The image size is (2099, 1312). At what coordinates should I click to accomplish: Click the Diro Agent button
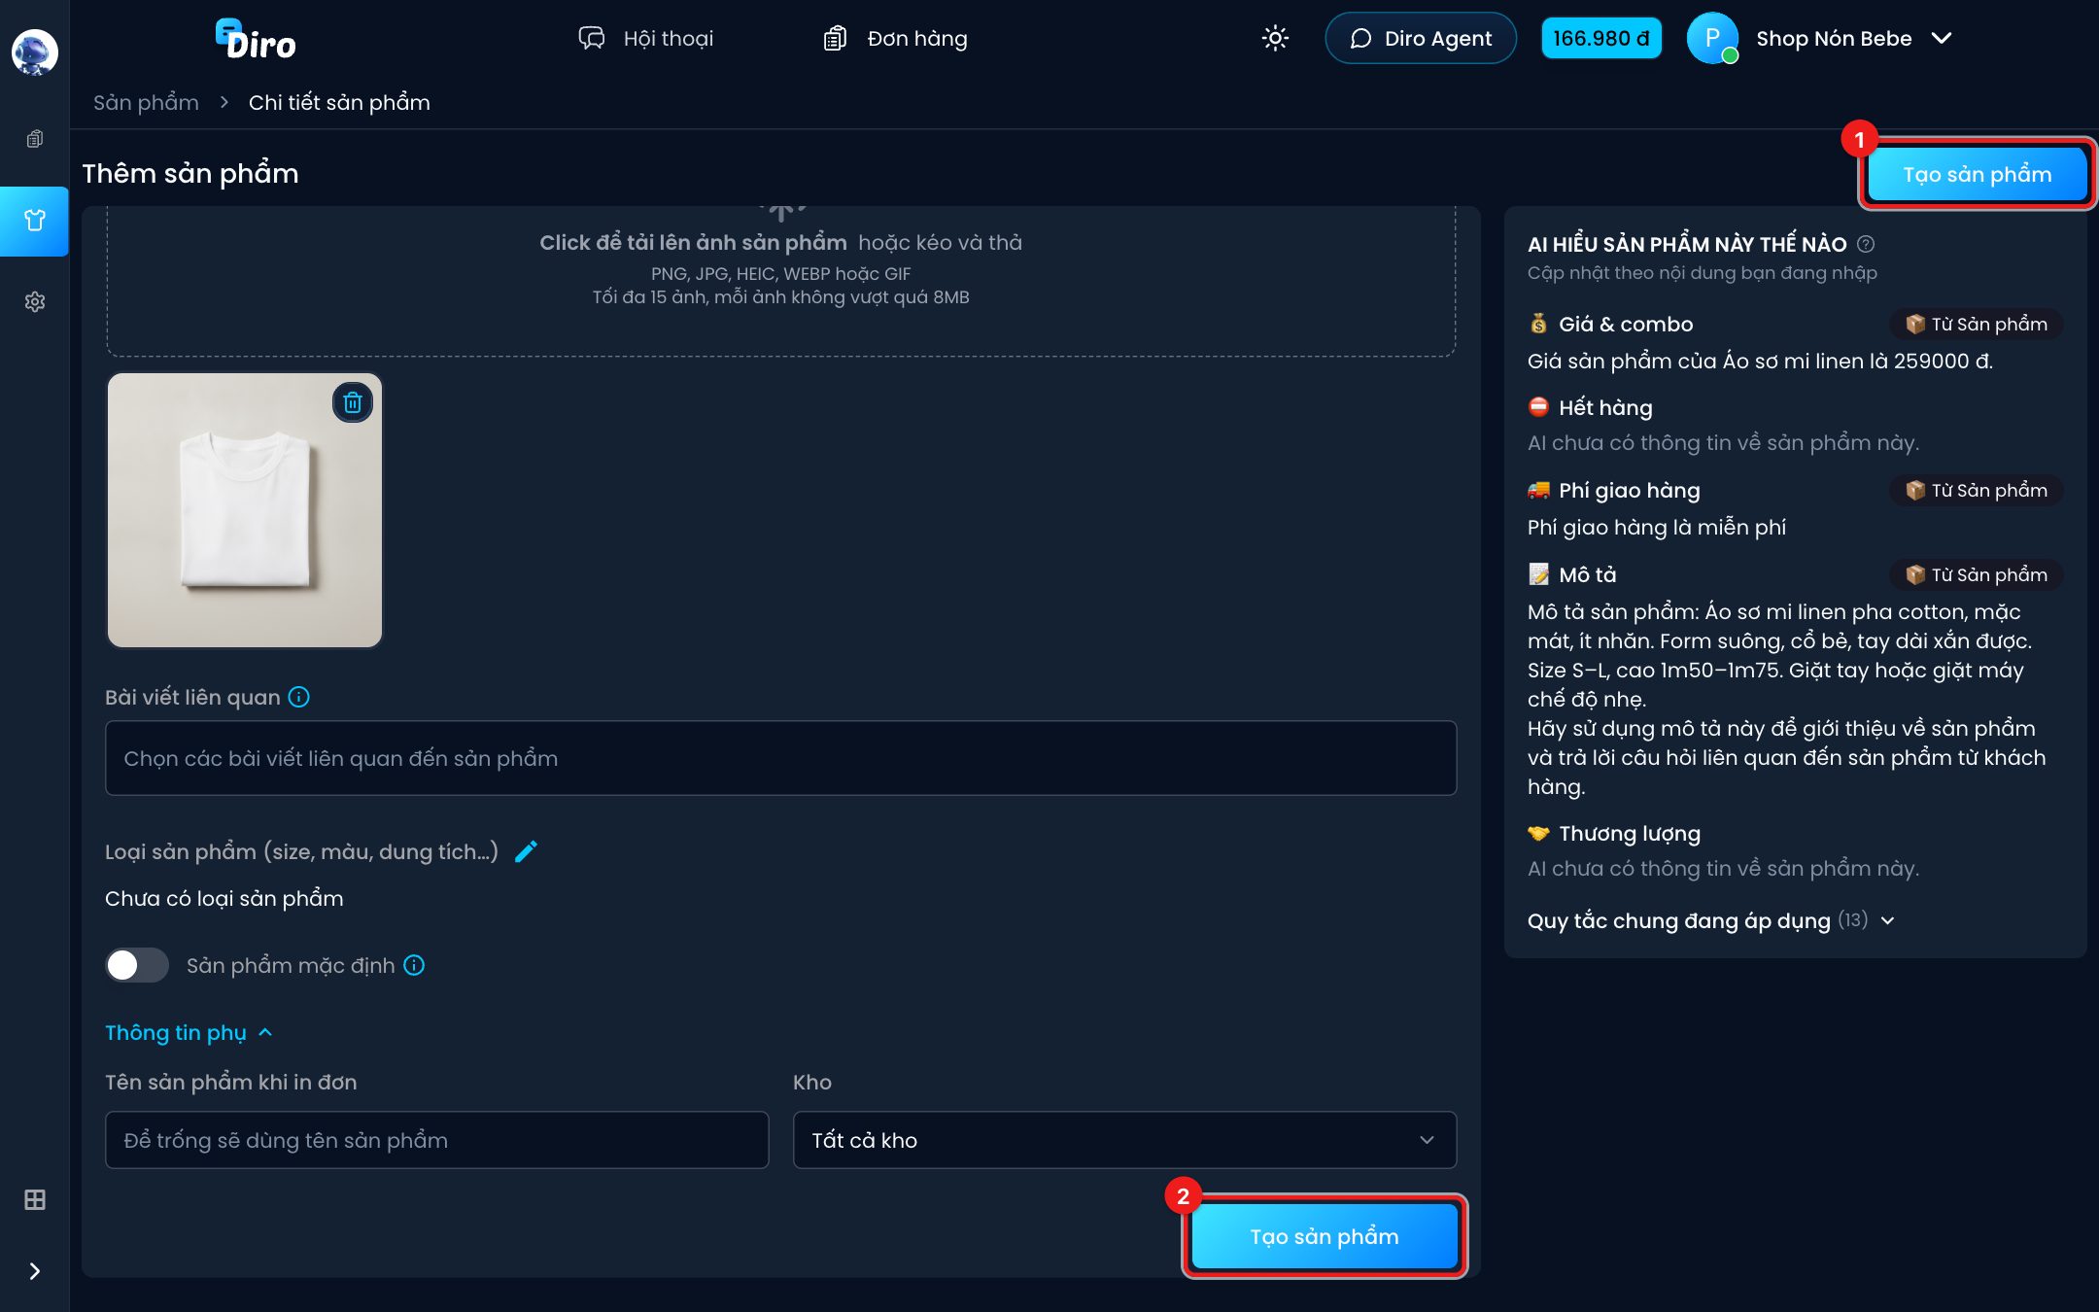click(x=1421, y=38)
